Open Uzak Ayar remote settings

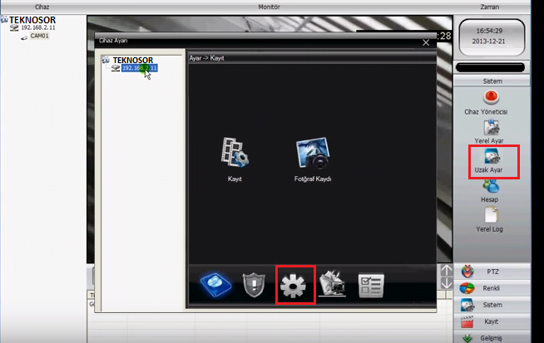click(490, 159)
